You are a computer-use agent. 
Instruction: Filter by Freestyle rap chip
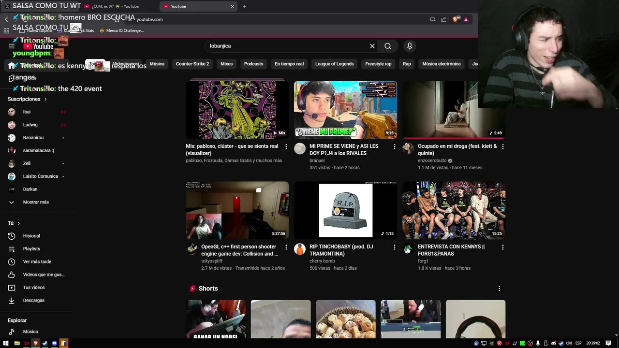point(378,64)
